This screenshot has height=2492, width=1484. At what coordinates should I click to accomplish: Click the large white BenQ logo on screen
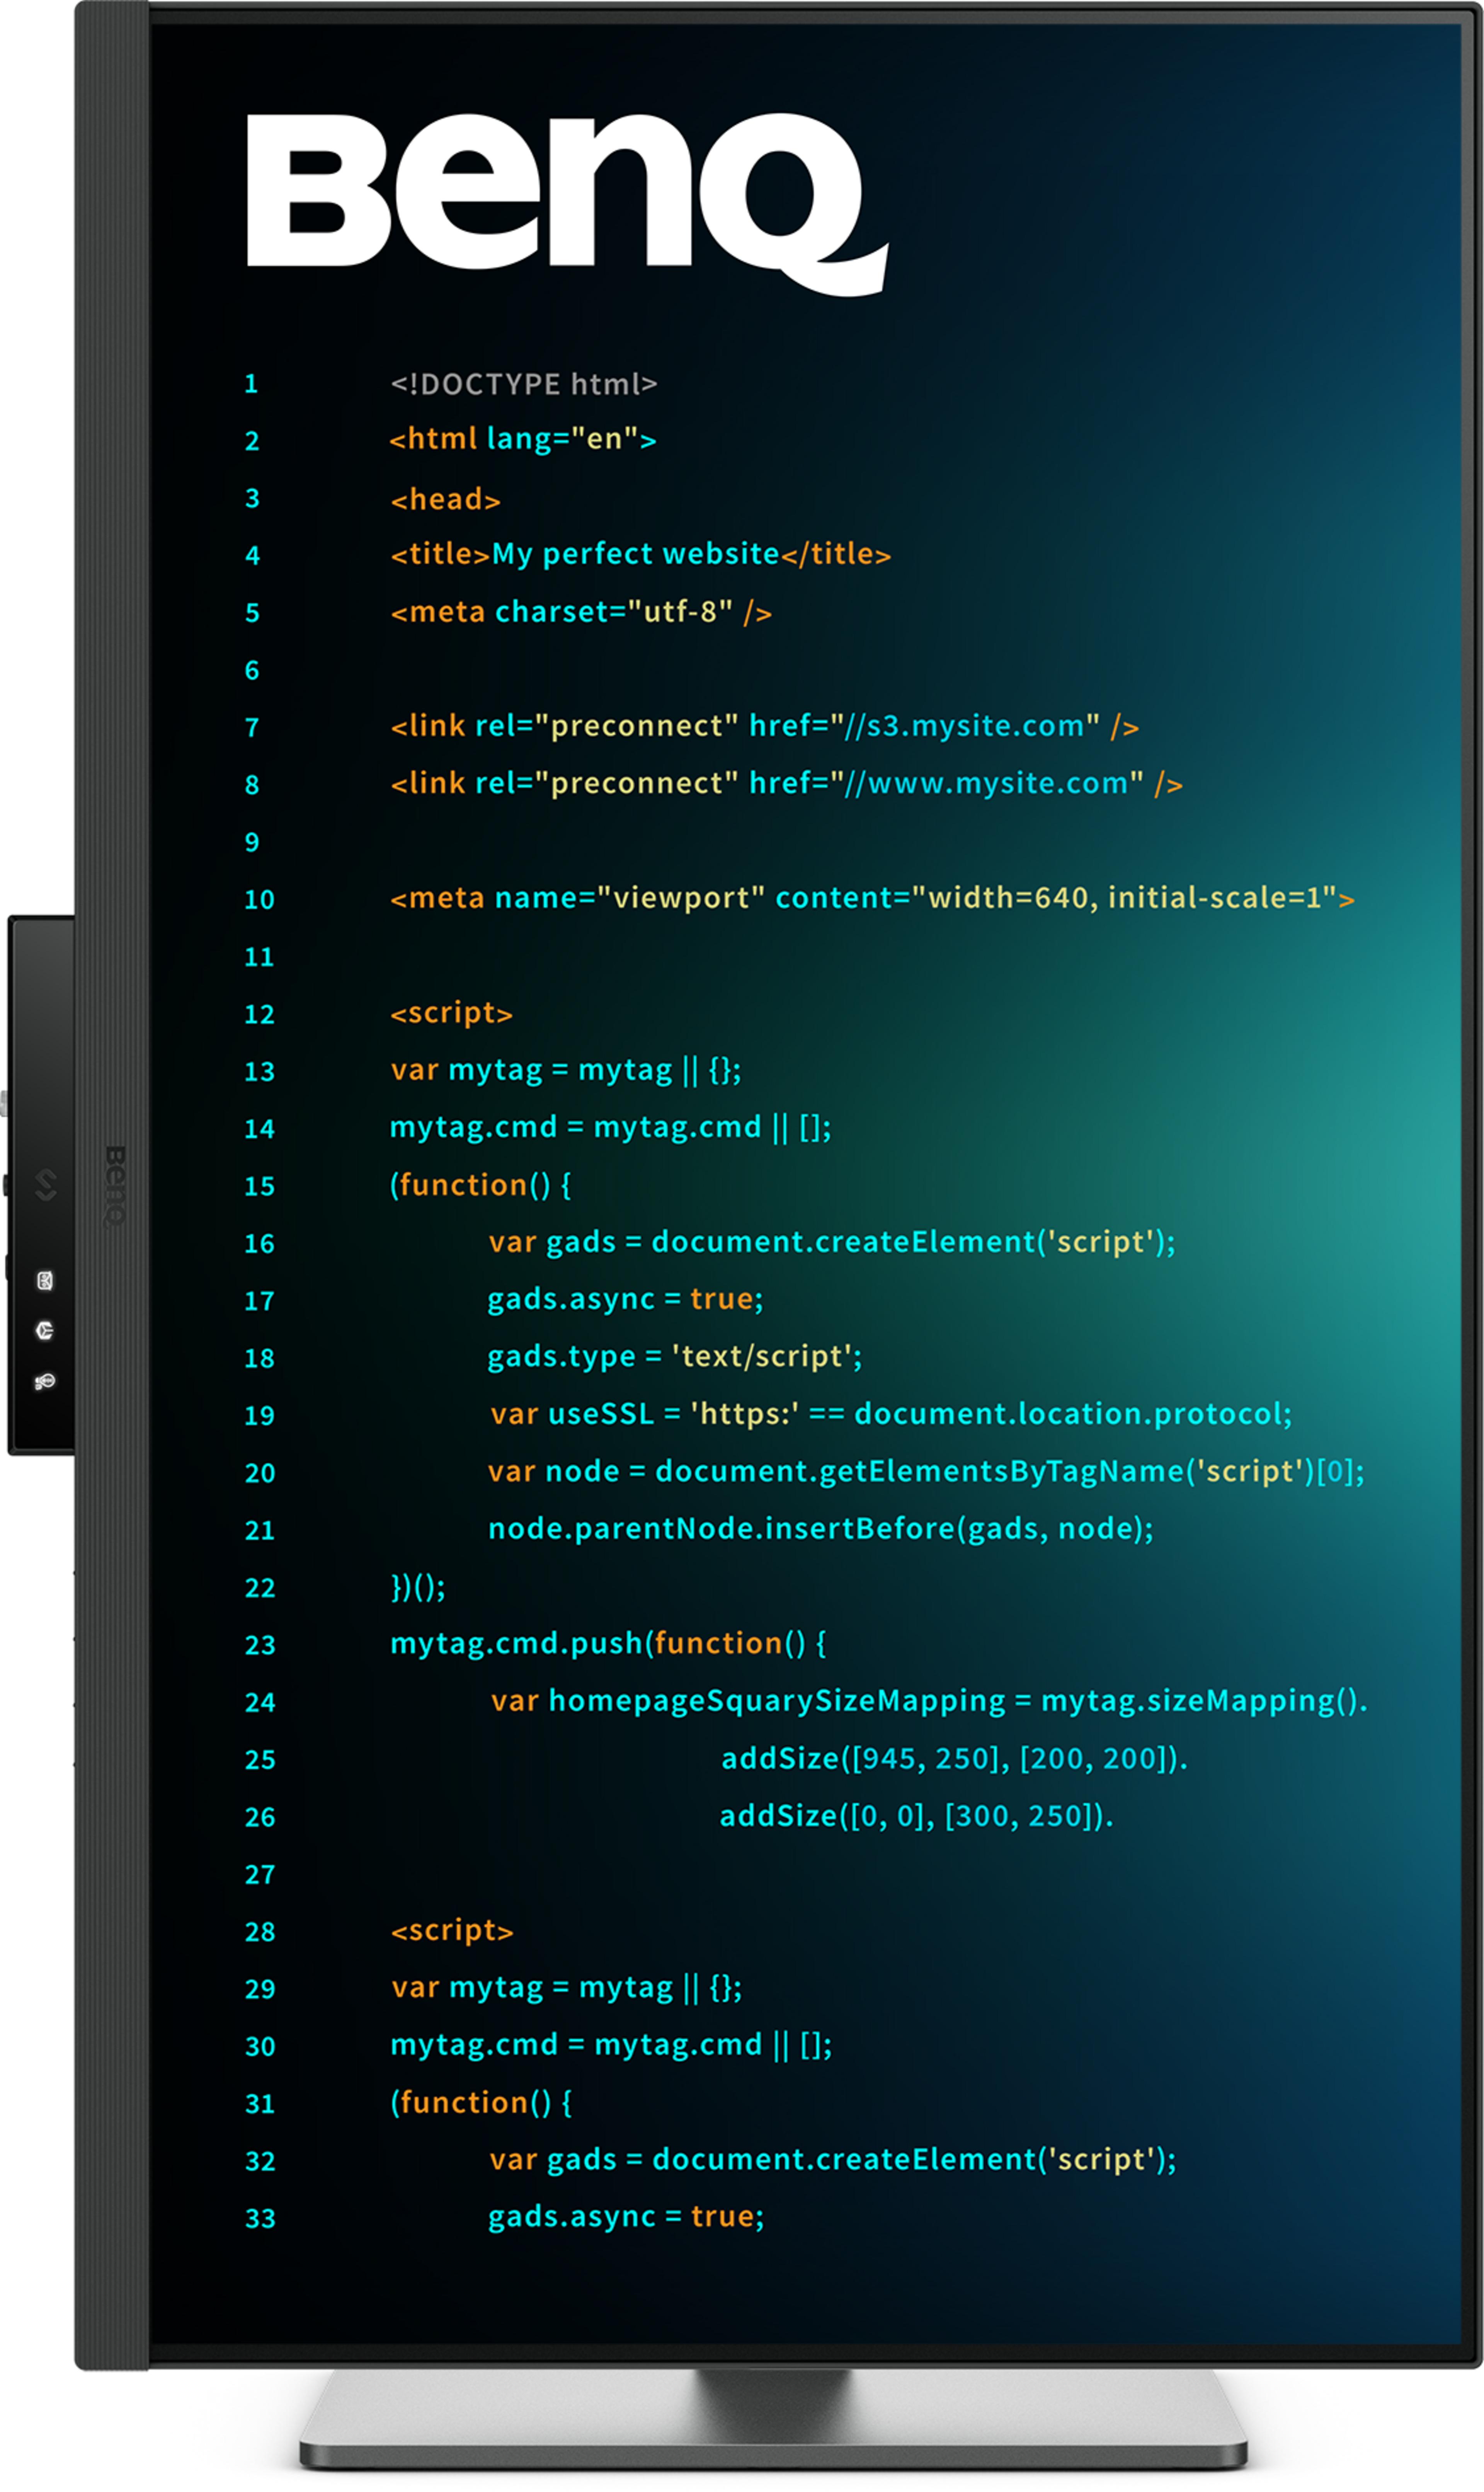[x=566, y=200]
